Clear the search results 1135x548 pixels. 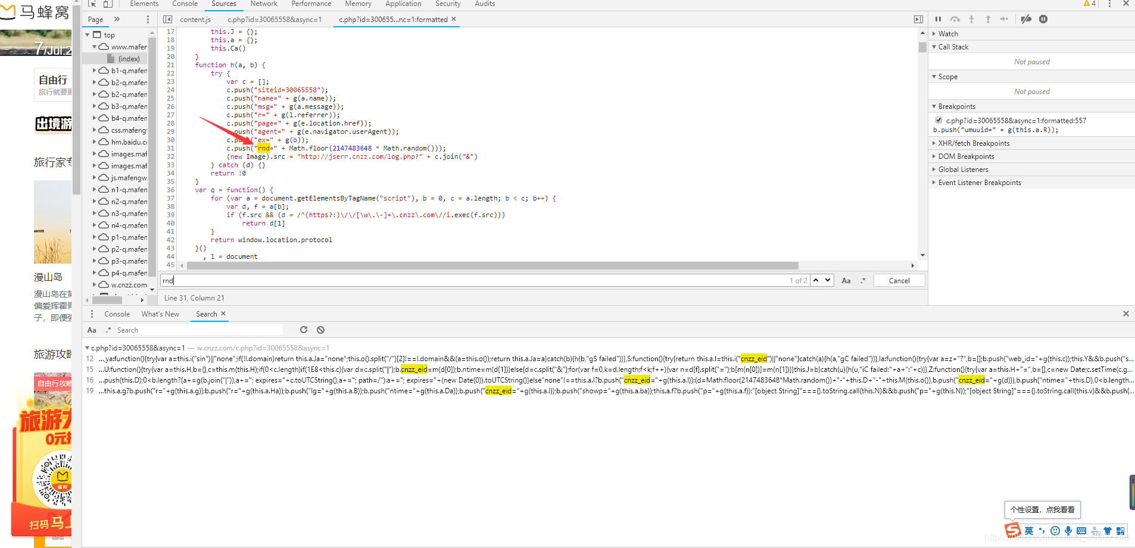[x=320, y=330]
